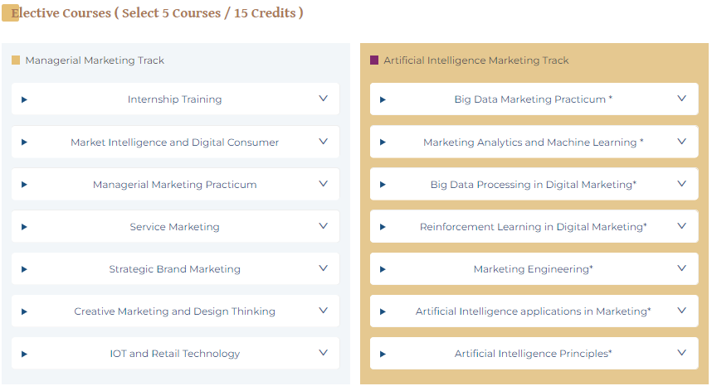Click the triangle icon beside Big Data Marketing Practicum

point(383,99)
